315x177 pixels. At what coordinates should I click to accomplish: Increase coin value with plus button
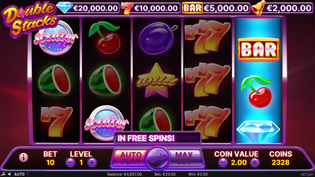click(255, 162)
